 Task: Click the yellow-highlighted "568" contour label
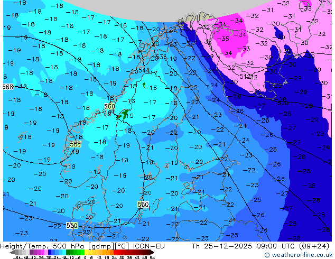(x=75, y=144)
